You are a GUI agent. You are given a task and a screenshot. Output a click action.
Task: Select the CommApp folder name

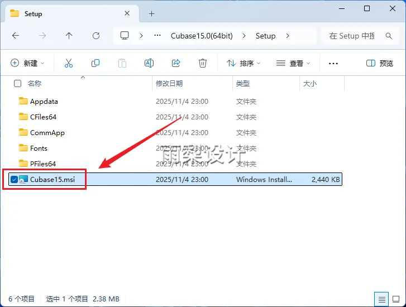click(47, 133)
